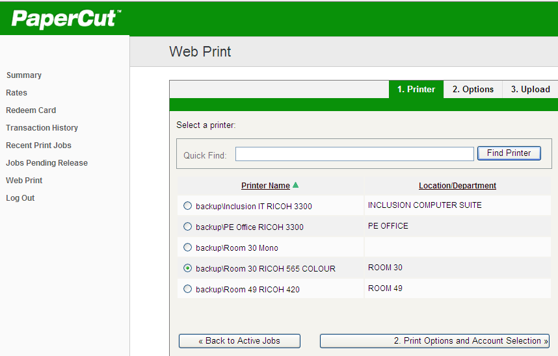Go to Transaction History
The width and height of the screenshot is (558, 356).
(42, 128)
